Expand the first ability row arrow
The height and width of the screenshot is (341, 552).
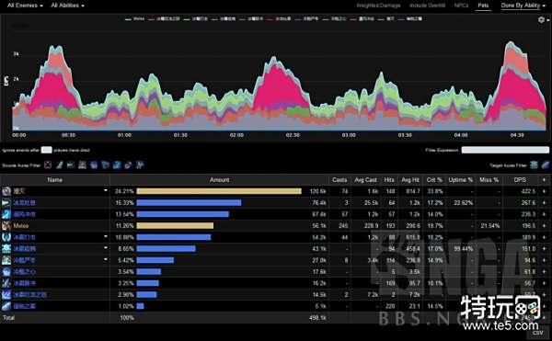point(106,190)
